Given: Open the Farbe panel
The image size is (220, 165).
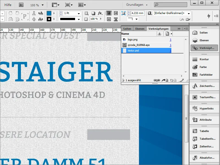Looking at the screenshot, I should 204,67.
